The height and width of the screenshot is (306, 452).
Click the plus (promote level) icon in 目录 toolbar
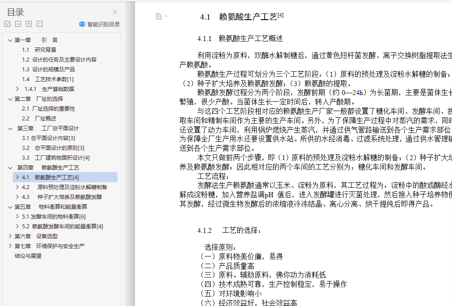[29, 24]
